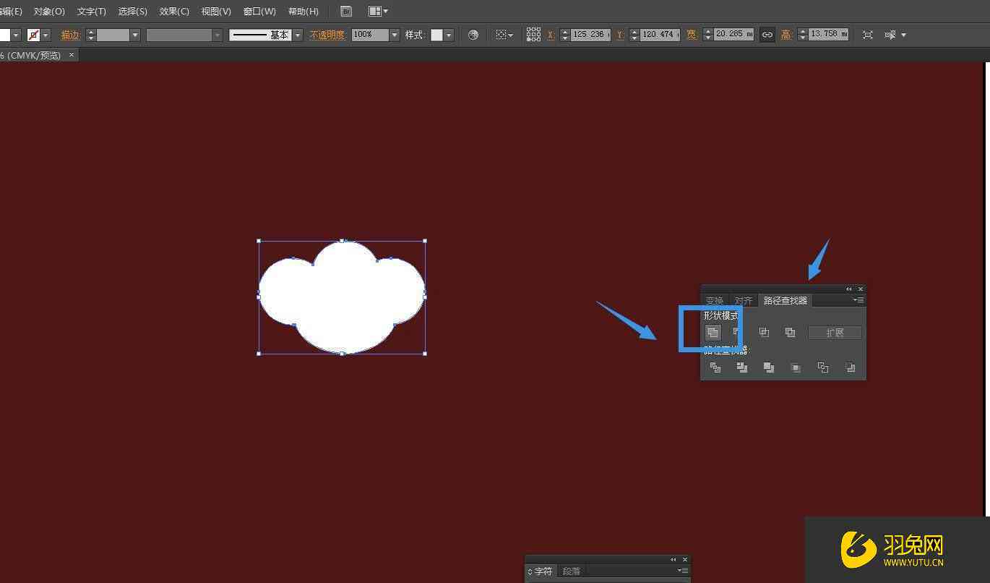Click the stroke color none swatch
The height and width of the screenshot is (583, 990).
[x=33, y=35]
